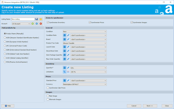Click the list icon beside Standard Price

(x=65, y=80)
